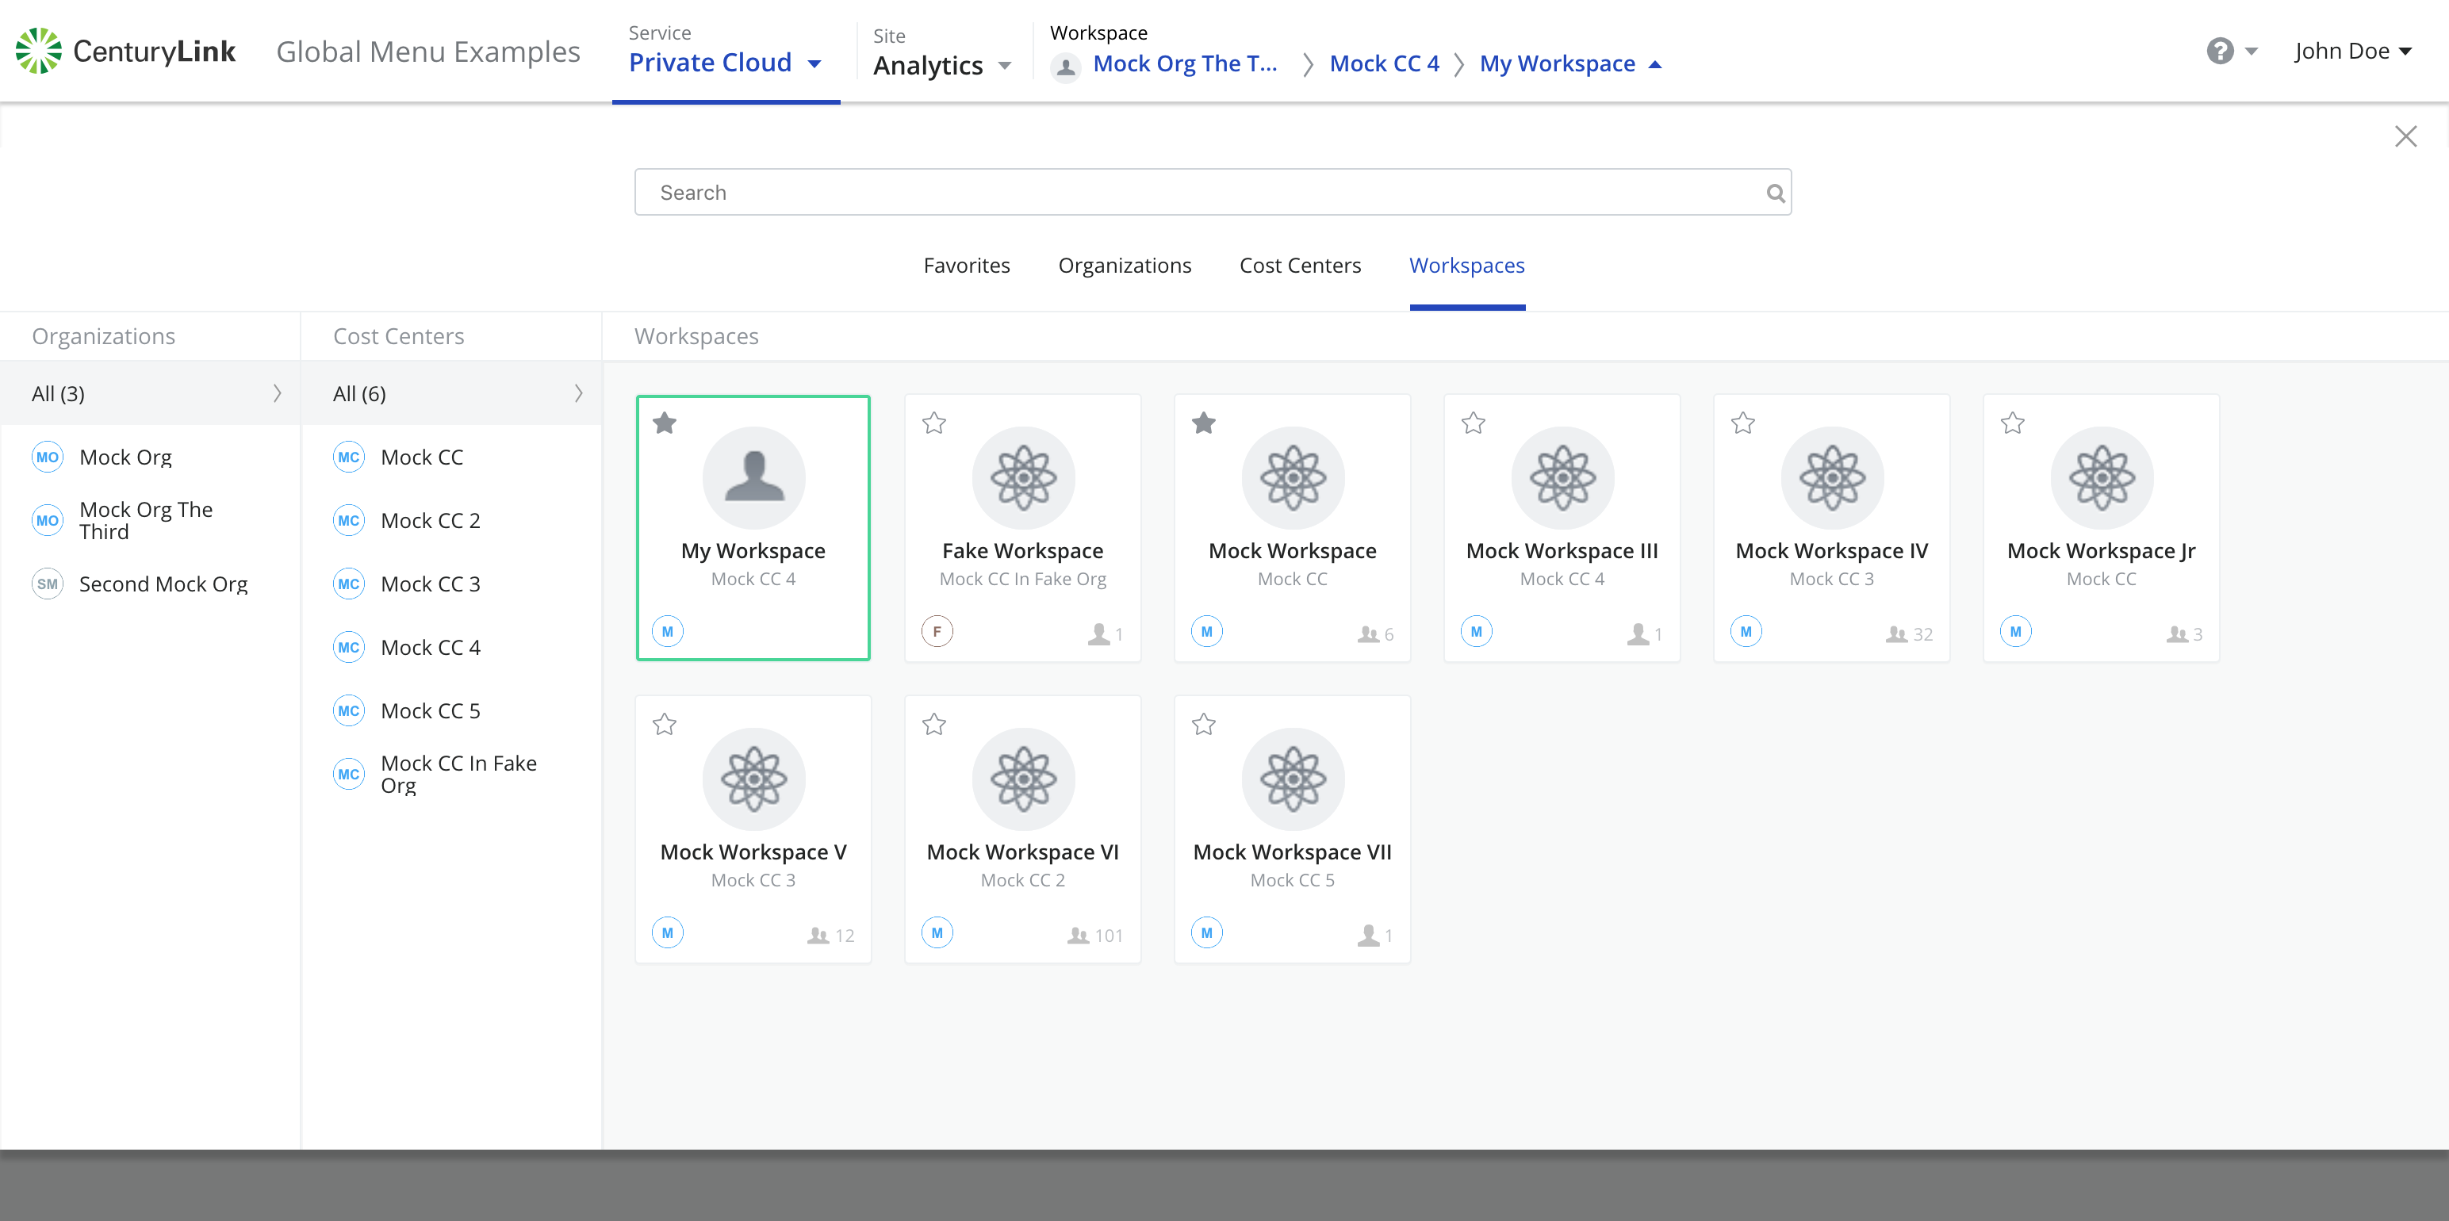Viewport: 2449px width, 1221px height.
Task: Select Mock CC cost center row
Action: click(451, 457)
